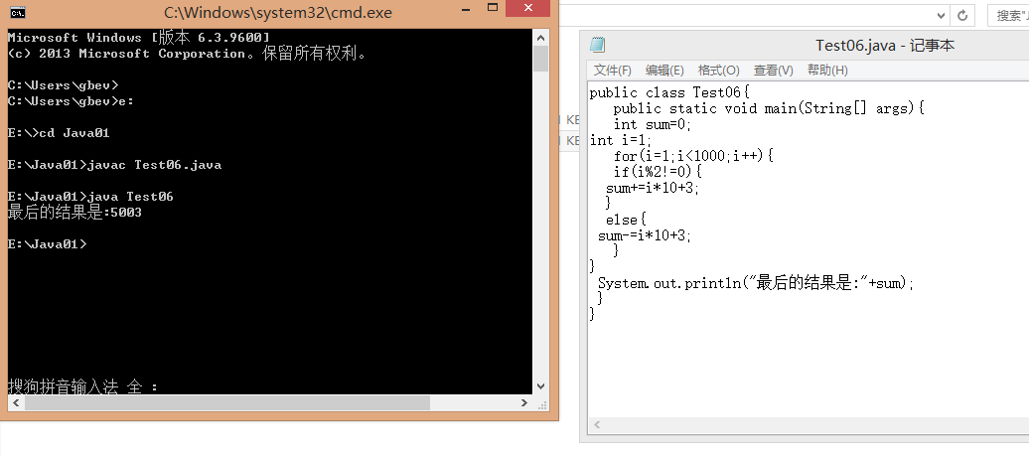1029x456 pixels.
Task: Click the refresh icon in Explorer address bar
Action: (962, 15)
